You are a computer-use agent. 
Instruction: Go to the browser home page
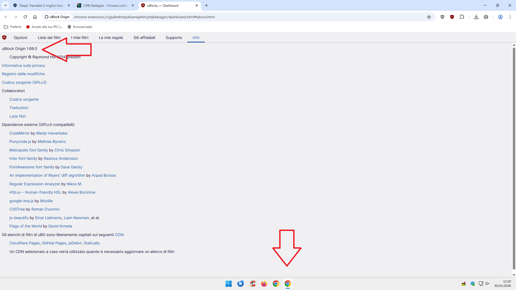35,17
